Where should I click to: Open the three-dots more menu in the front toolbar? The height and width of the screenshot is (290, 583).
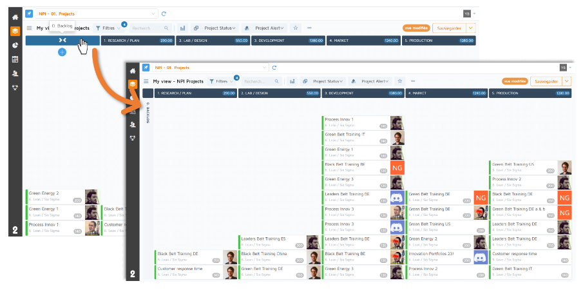pos(414,81)
